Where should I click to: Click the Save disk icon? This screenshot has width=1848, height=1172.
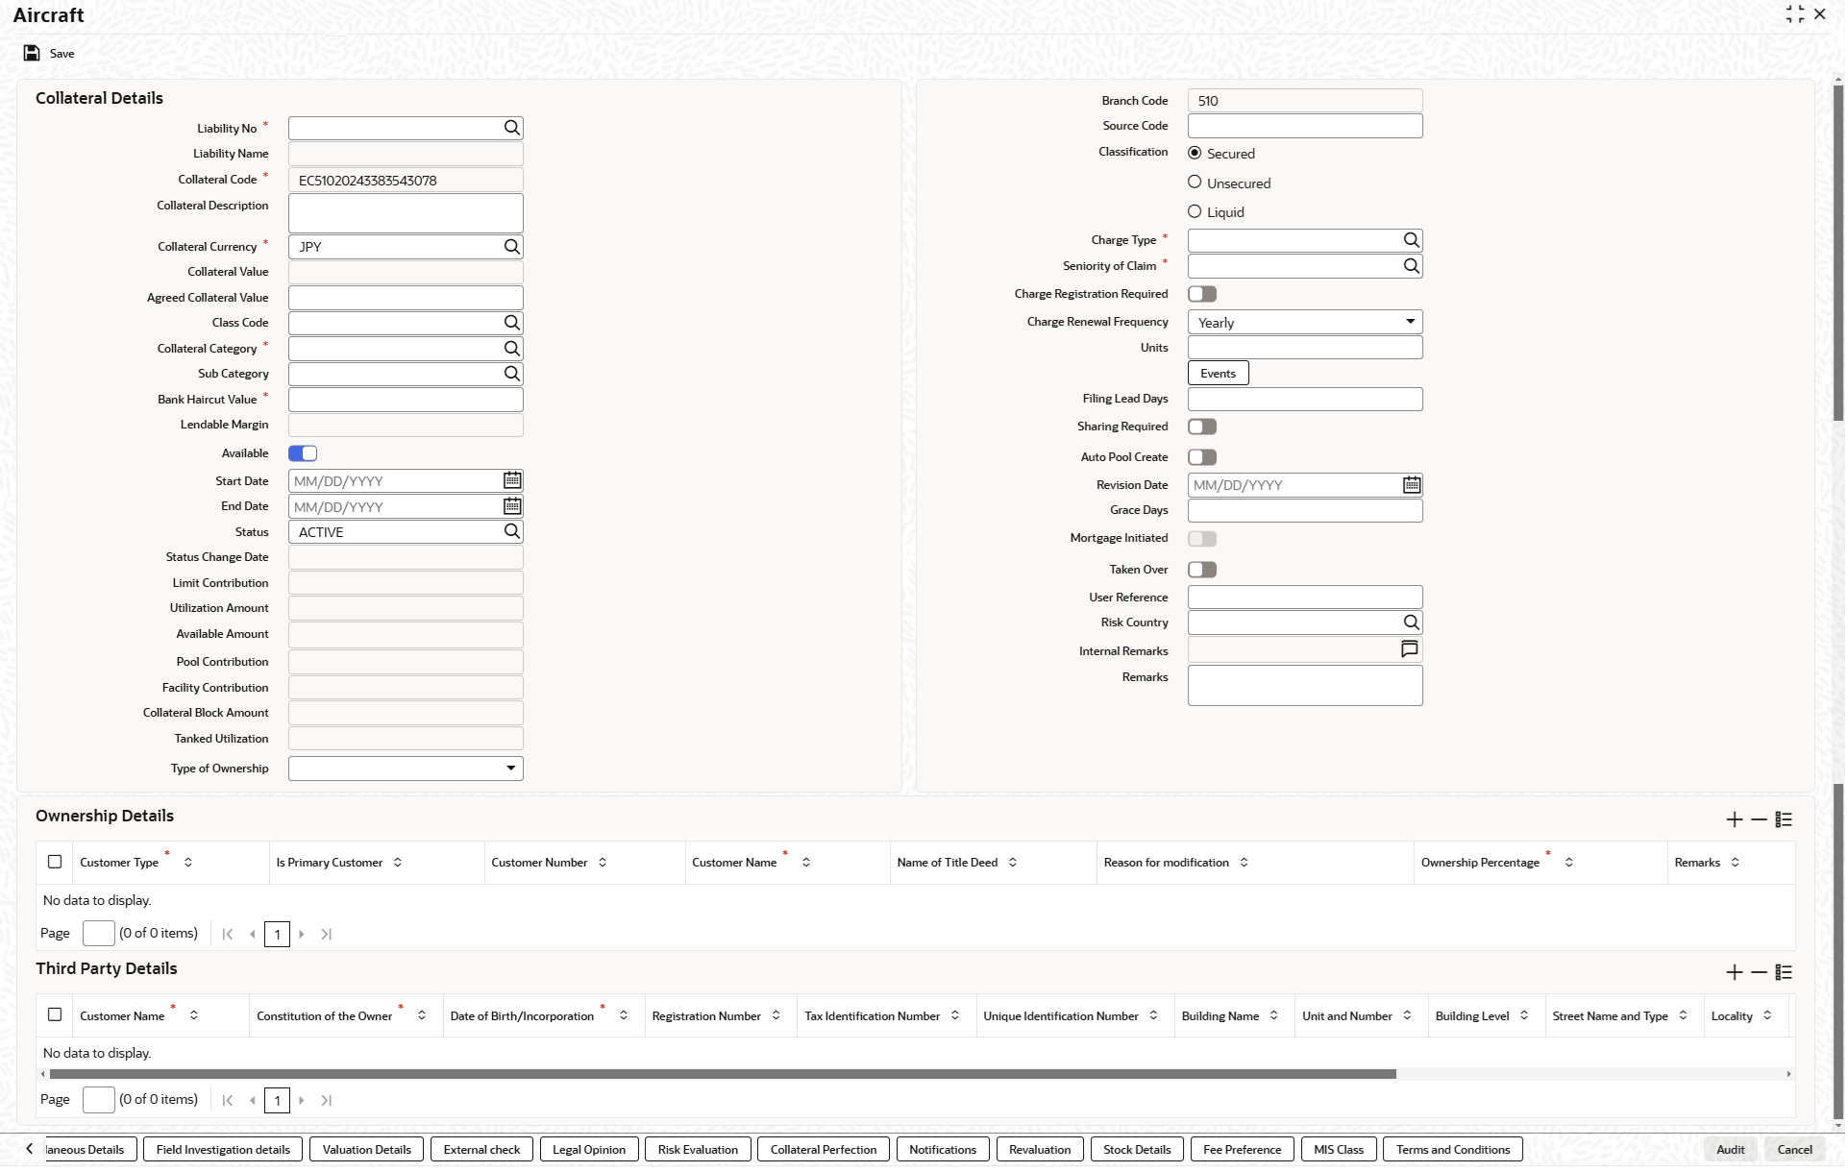32,54
